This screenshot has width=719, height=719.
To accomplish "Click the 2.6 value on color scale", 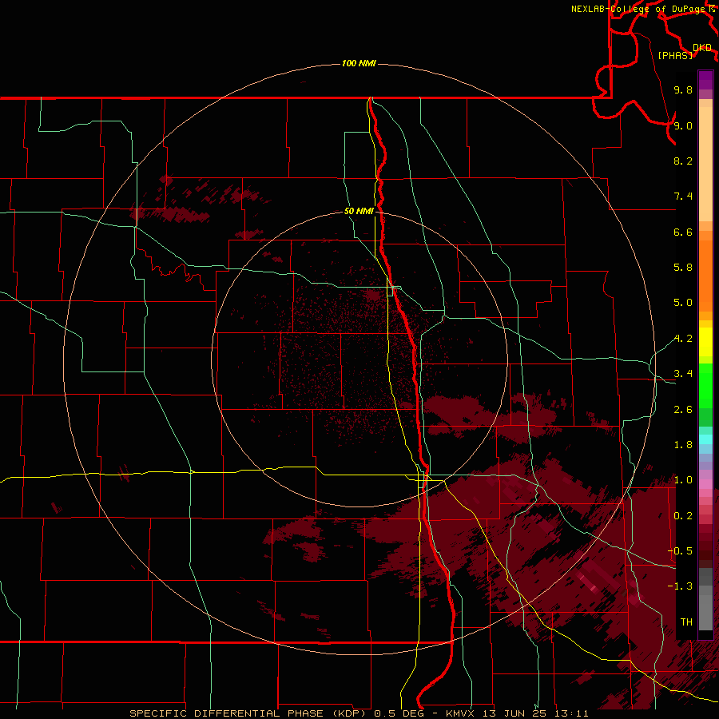I will (683, 410).
